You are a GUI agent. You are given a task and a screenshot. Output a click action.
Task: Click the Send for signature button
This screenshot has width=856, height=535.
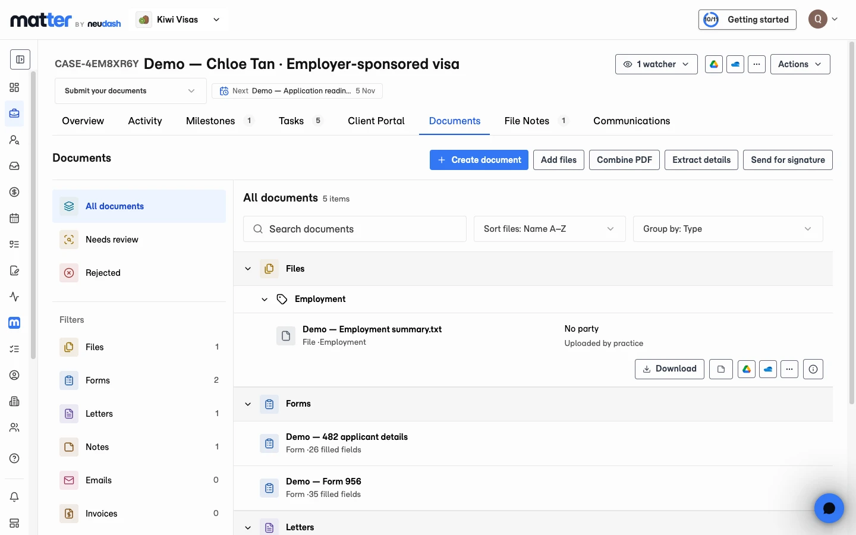788,160
